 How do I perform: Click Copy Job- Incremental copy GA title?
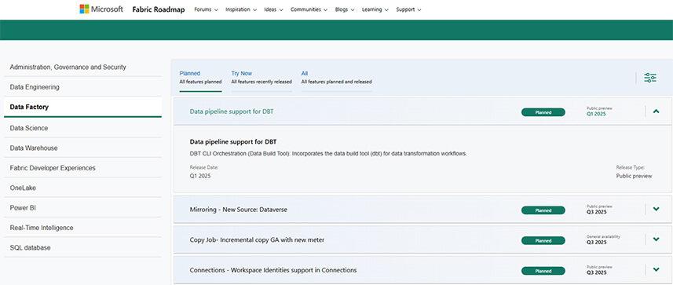[257, 240]
